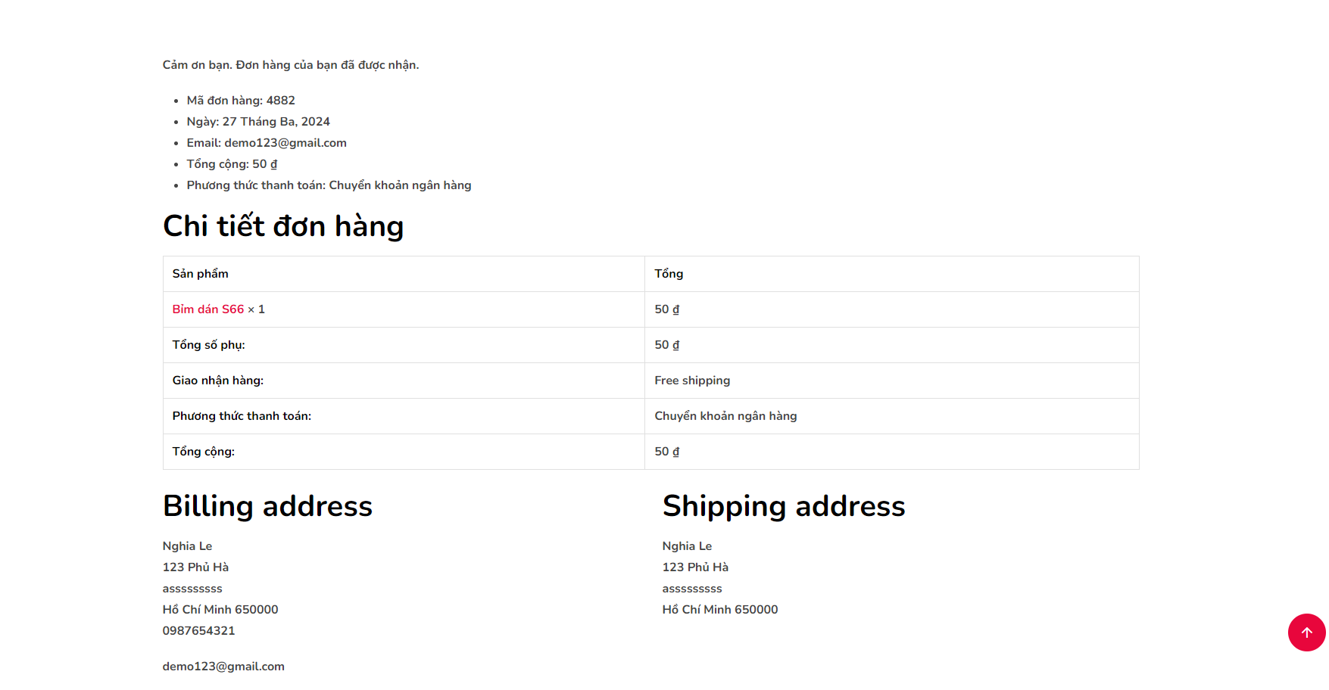Viewport: 1329px width, 690px height.
Task: Click the payment method line in summary list
Action: point(329,185)
